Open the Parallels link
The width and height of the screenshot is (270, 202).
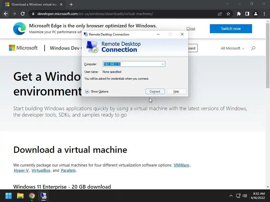(68, 170)
